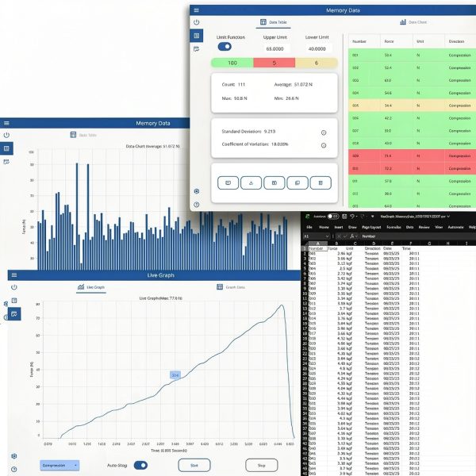Open settings gear in Live Graph sidebar
The image size is (476, 476).
14,456
